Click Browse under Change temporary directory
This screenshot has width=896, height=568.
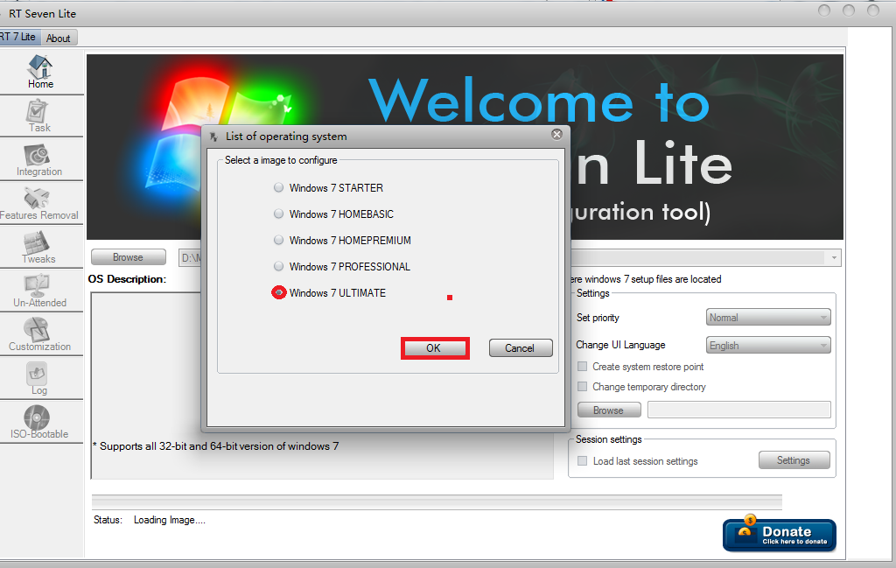pyautogui.click(x=609, y=410)
